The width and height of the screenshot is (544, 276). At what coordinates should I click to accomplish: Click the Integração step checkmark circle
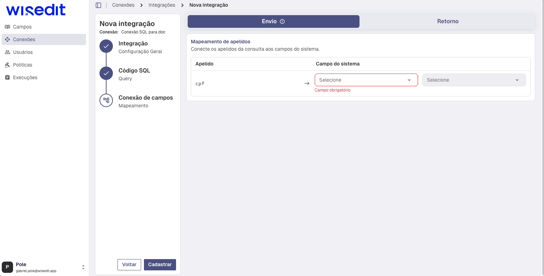click(x=106, y=46)
